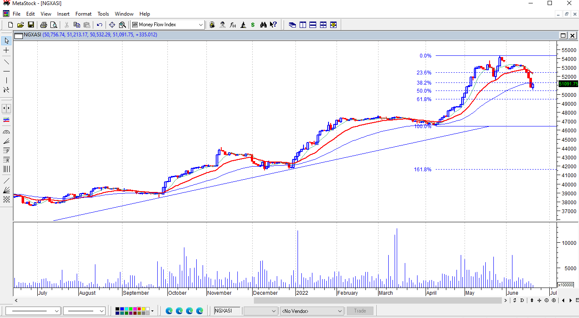Click the Print icon
579x318 pixels.
click(43, 25)
